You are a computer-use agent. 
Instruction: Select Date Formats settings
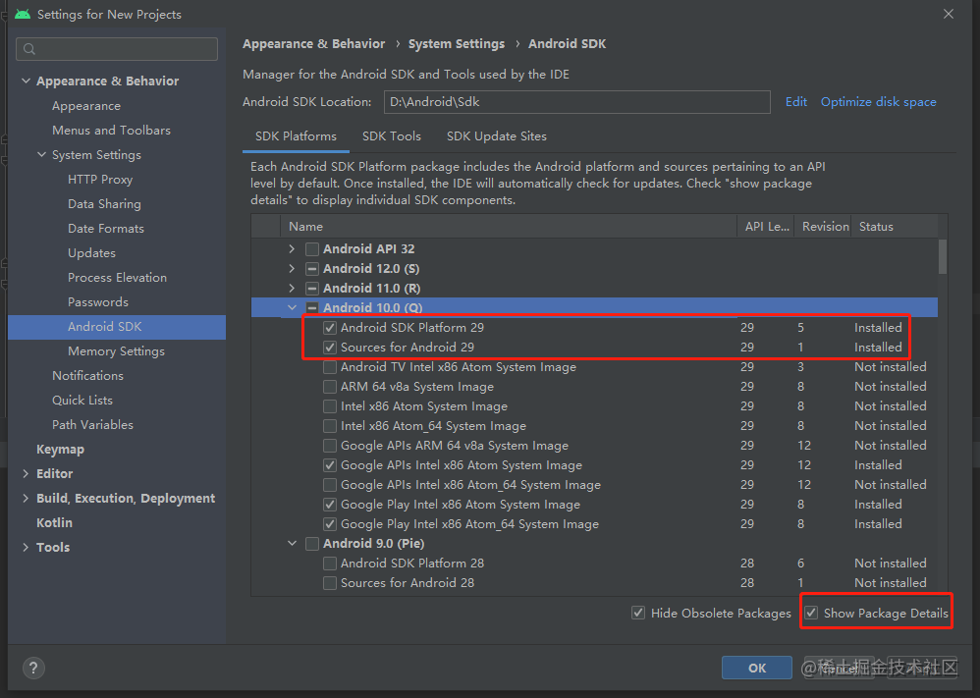coord(106,228)
